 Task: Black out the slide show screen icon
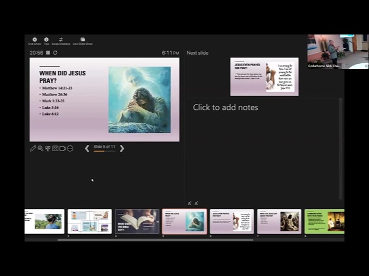[48, 148]
